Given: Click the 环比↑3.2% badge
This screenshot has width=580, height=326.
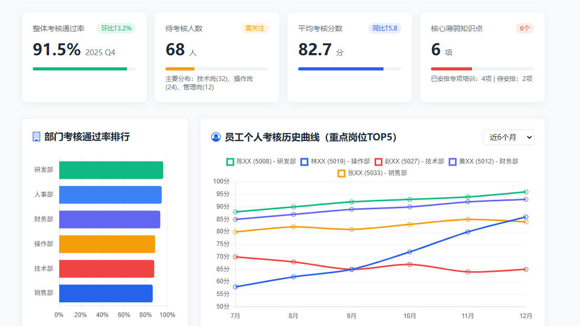Looking at the screenshot, I should 116,28.
